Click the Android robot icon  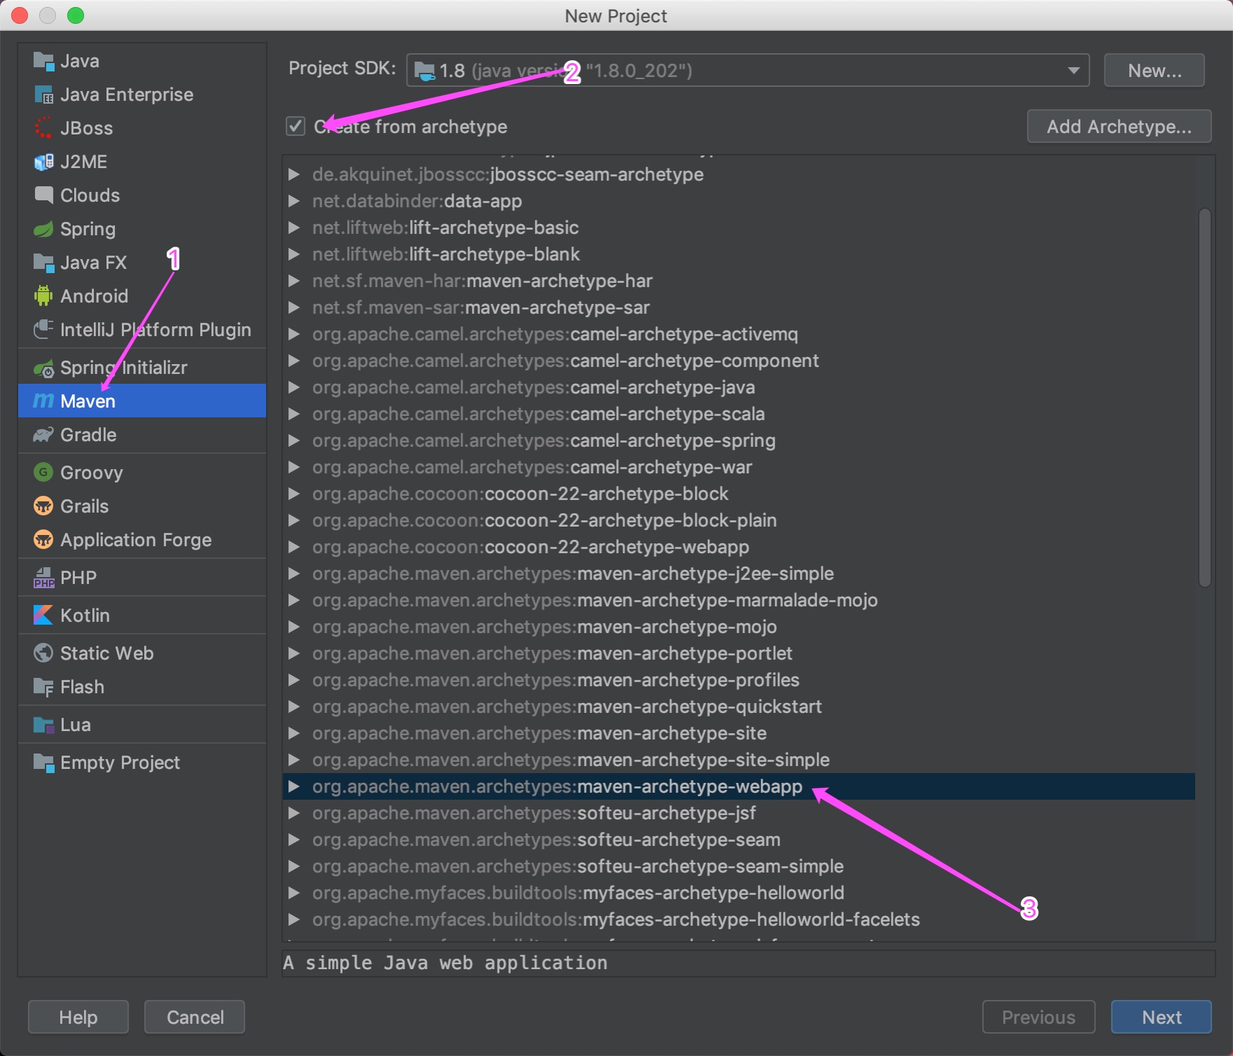point(43,296)
